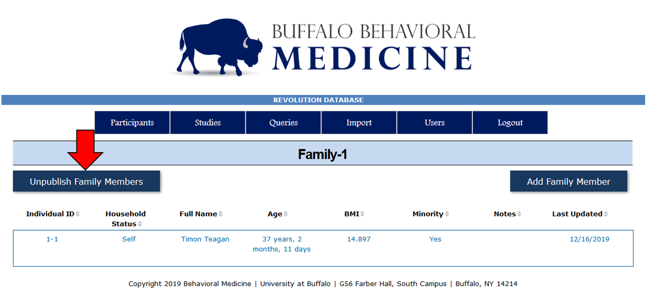647x294 pixels.
Task: Open the Import menu item
Action: point(359,123)
